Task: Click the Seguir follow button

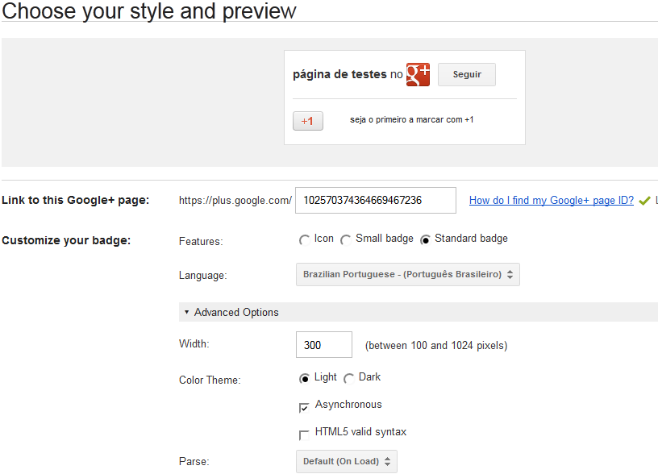Action: (466, 74)
